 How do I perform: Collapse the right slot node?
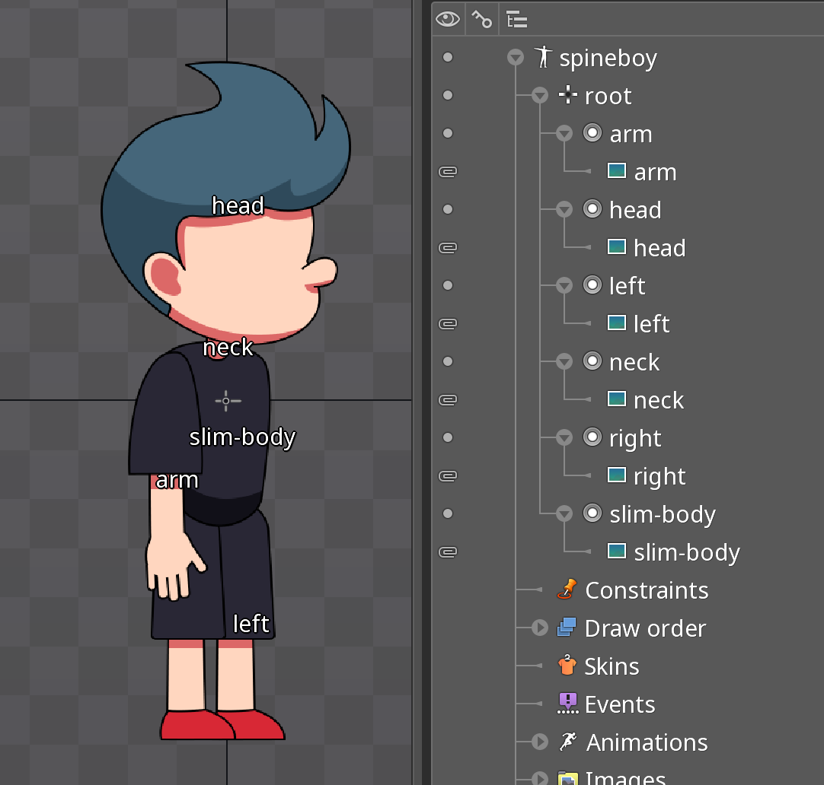point(564,437)
